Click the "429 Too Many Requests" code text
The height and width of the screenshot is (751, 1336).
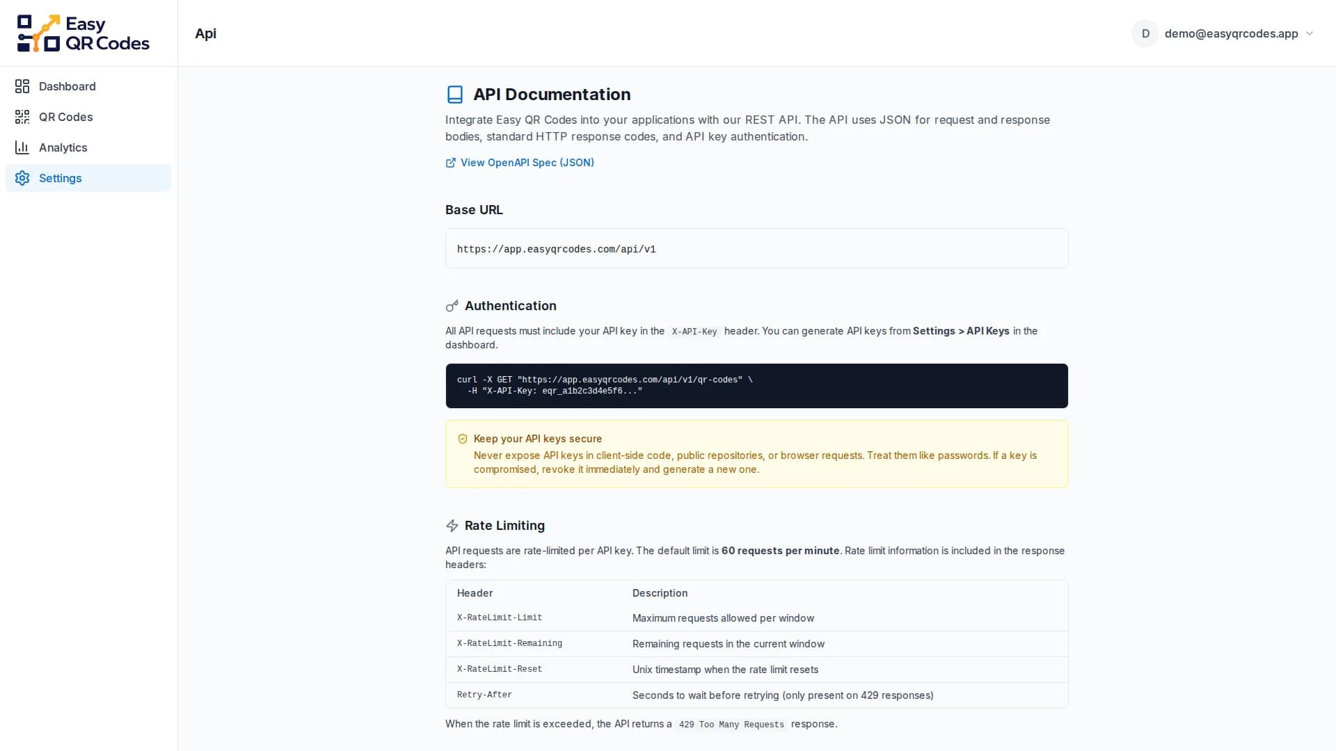coord(731,725)
